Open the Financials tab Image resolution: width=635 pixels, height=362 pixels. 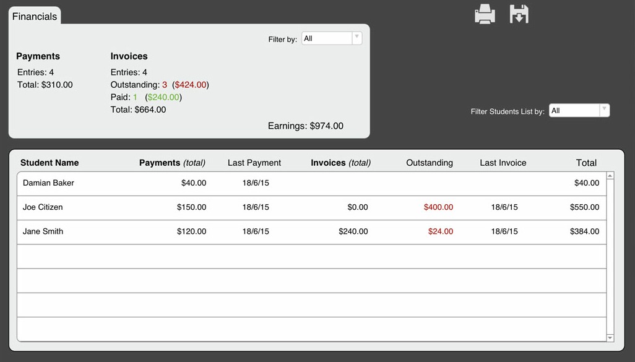(35, 17)
